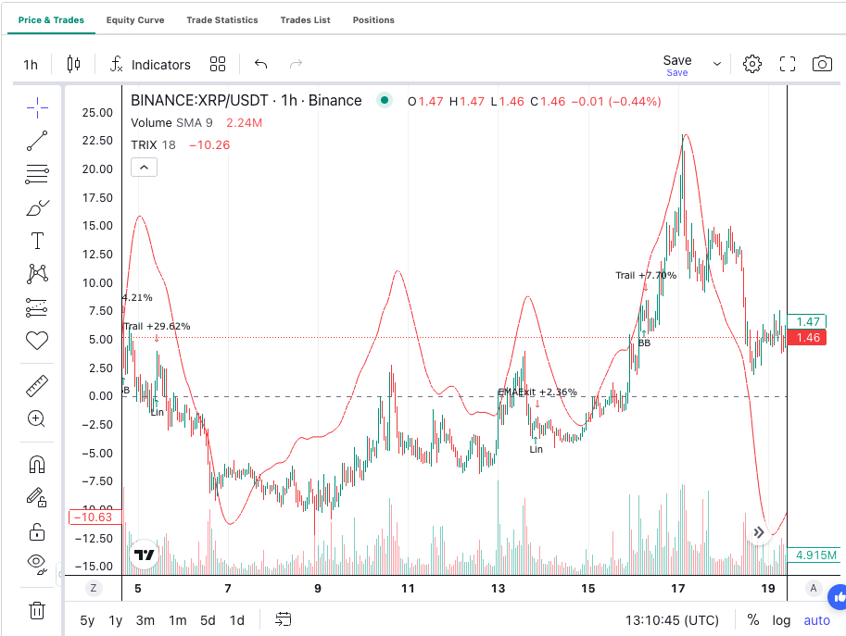Viewport: 846px width, 636px height.
Task: Jump to latest bar double-chevron button
Action: [759, 532]
